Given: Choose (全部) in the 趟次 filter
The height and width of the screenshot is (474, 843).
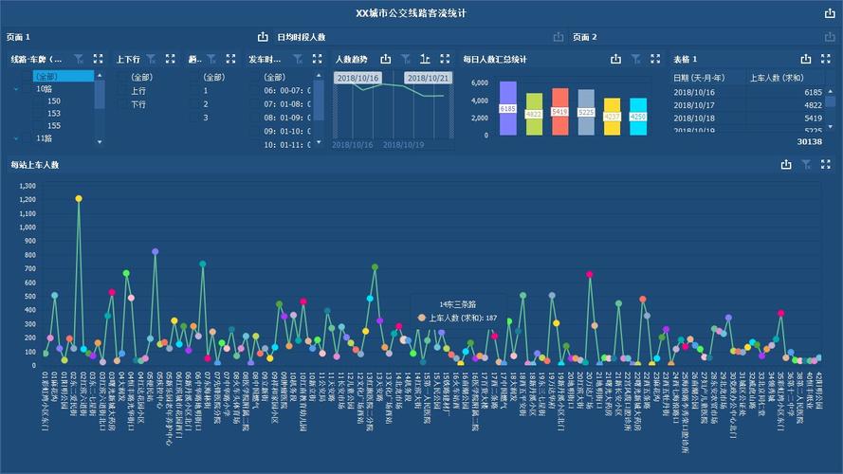Looking at the screenshot, I should [x=214, y=78].
